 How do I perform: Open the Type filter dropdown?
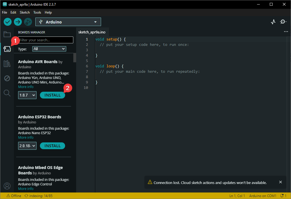(x=49, y=49)
